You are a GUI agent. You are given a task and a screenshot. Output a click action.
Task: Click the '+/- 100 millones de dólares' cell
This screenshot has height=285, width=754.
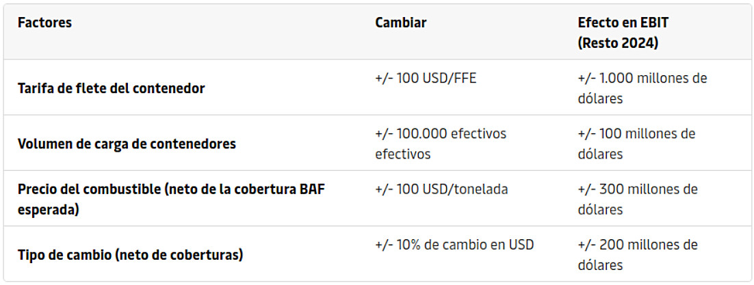[636, 144]
